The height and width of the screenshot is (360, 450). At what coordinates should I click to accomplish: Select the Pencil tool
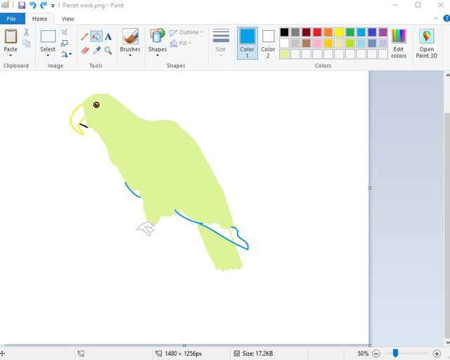pos(84,37)
